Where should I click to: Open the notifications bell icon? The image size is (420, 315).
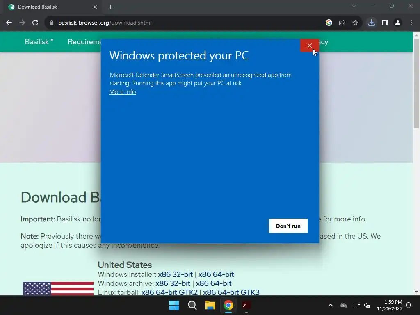tap(409, 305)
